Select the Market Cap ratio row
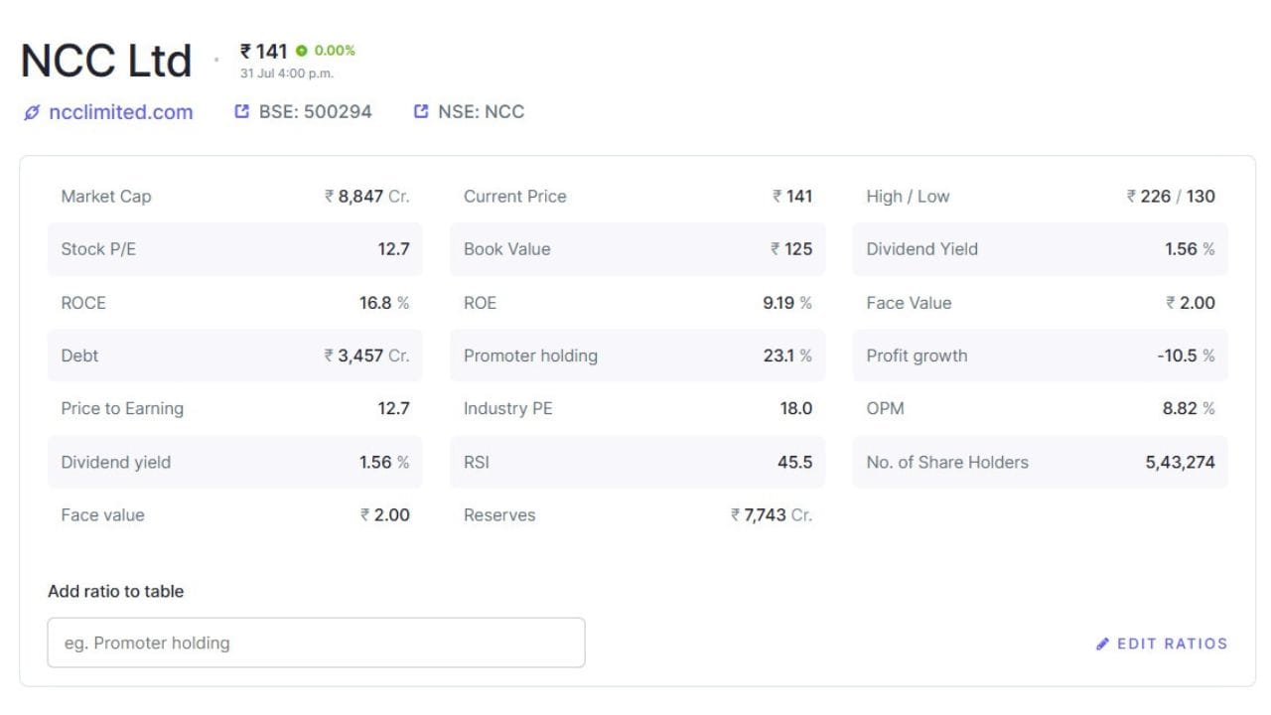Image resolution: width=1271 pixels, height=715 pixels. [235, 197]
